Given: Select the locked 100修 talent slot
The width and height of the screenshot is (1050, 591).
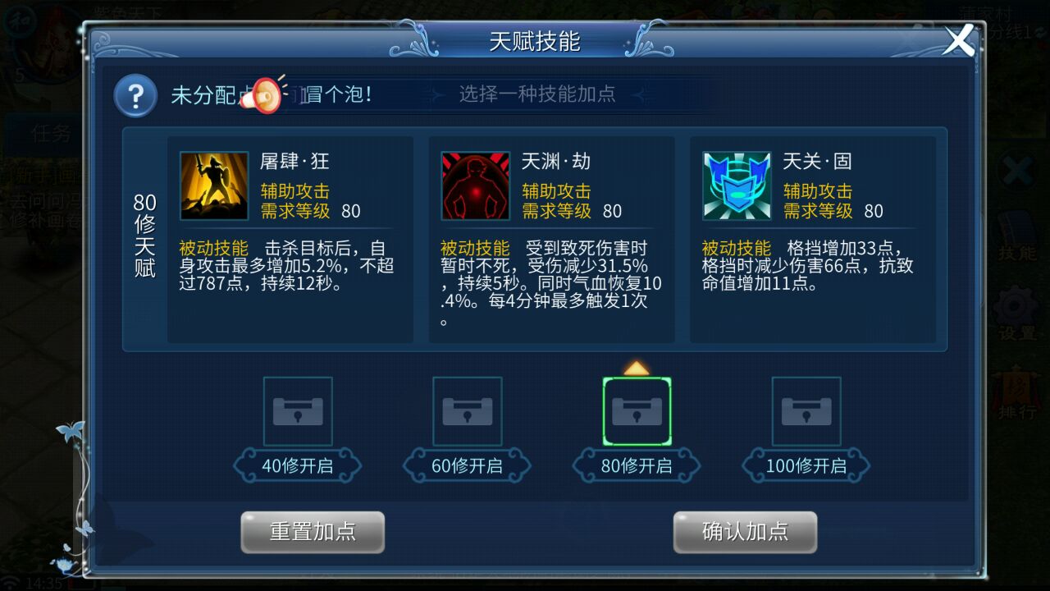Looking at the screenshot, I should [806, 411].
